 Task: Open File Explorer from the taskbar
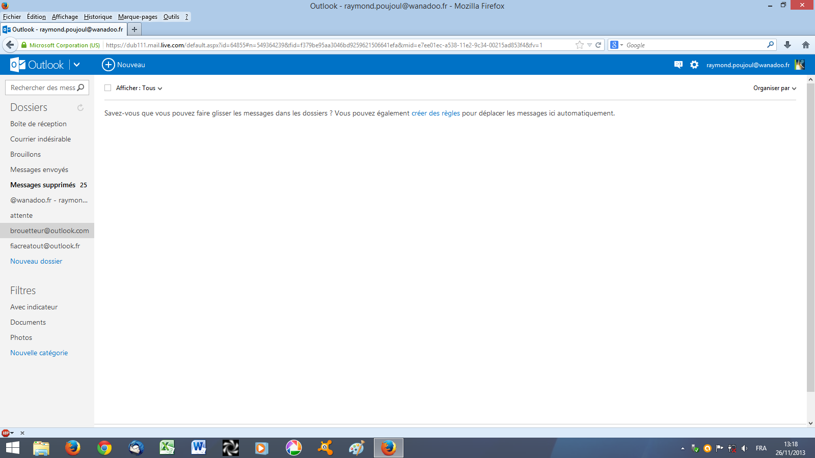41,448
